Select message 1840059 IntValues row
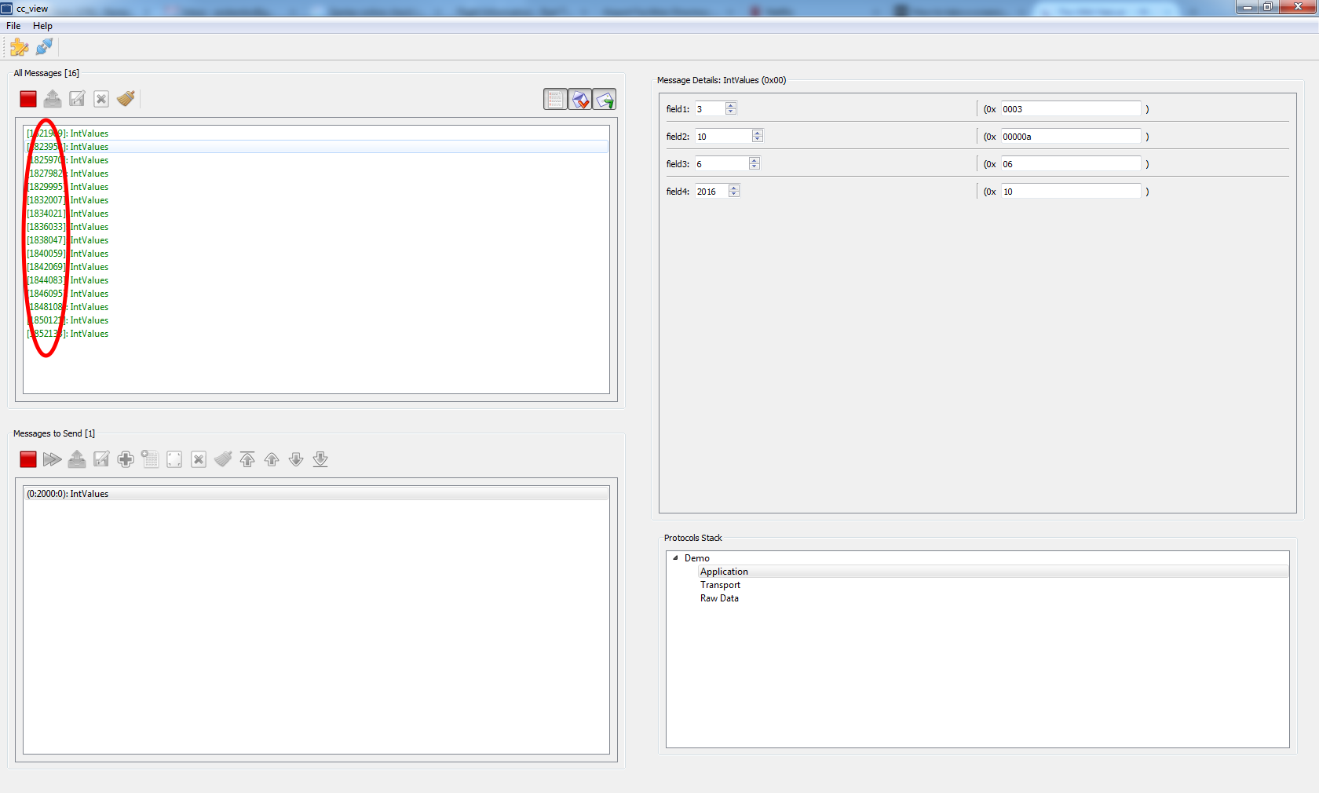 tap(316, 254)
